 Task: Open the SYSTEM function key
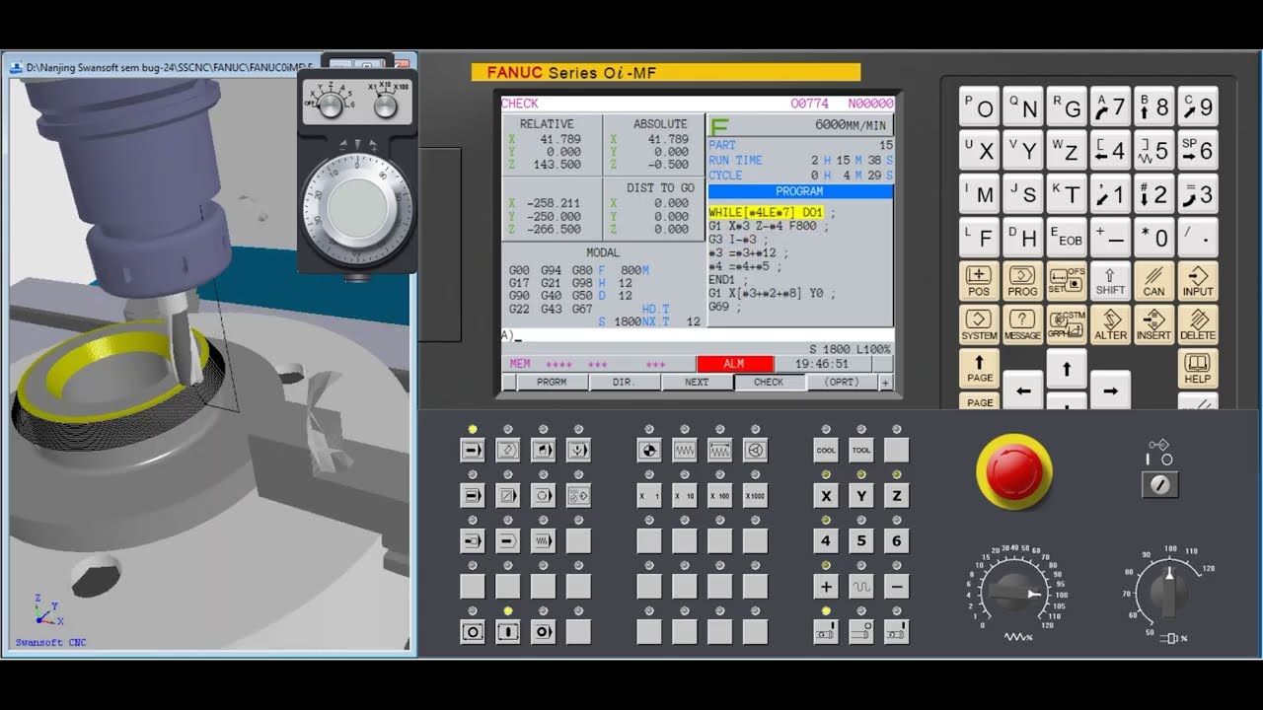(979, 324)
